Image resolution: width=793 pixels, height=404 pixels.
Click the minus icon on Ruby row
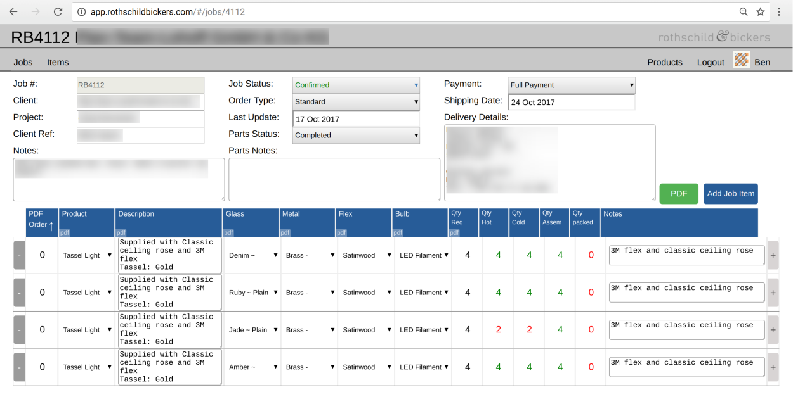[x=19, y=293]
